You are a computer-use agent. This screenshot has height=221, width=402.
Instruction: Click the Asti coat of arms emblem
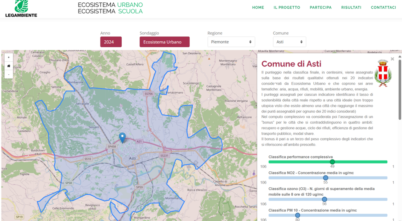(383, 73)
